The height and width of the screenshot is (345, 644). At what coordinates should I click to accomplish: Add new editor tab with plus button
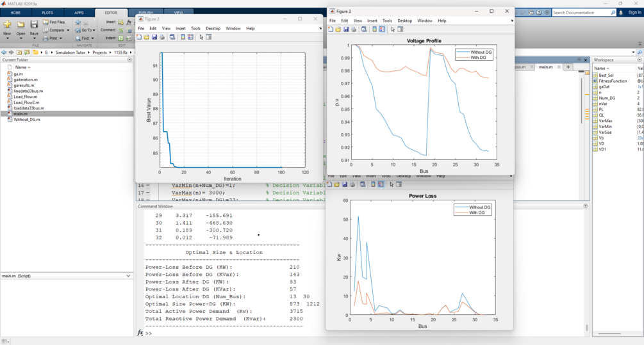[x=568, y=67]
